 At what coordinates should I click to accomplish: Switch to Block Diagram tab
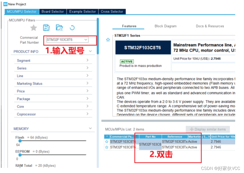coord(166,26)
